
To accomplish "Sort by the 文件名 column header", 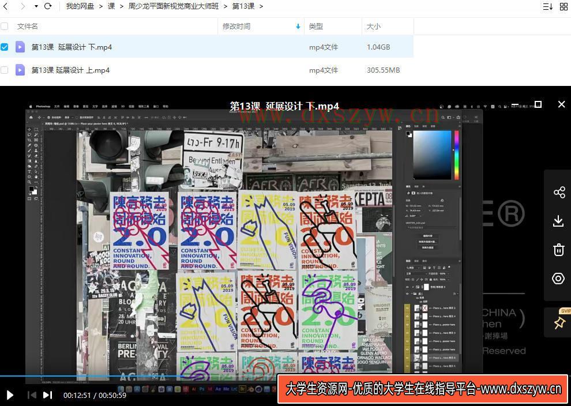I will pyautogui.click(x=27, y=26).
